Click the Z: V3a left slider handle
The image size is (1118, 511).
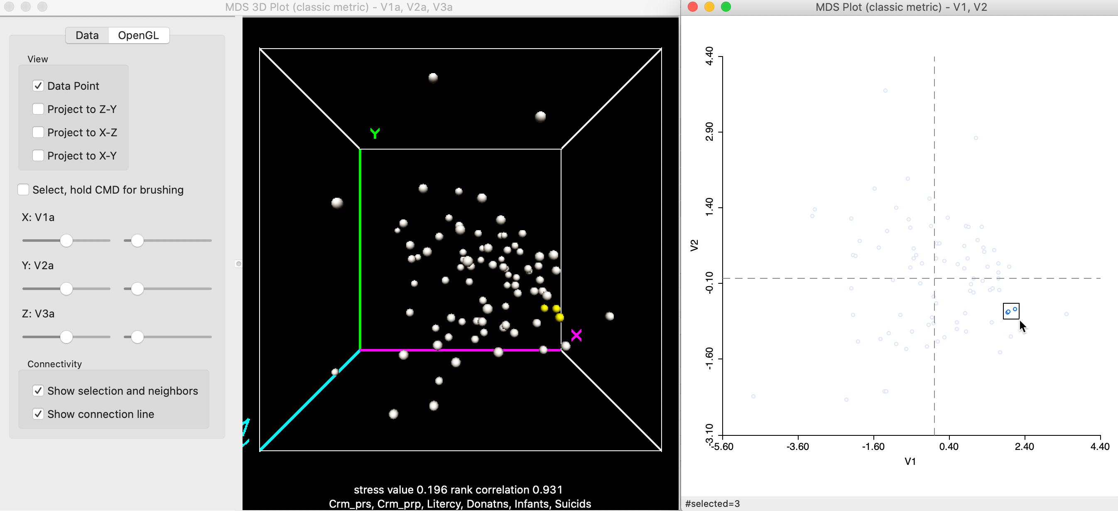click(x=66, y=337)
